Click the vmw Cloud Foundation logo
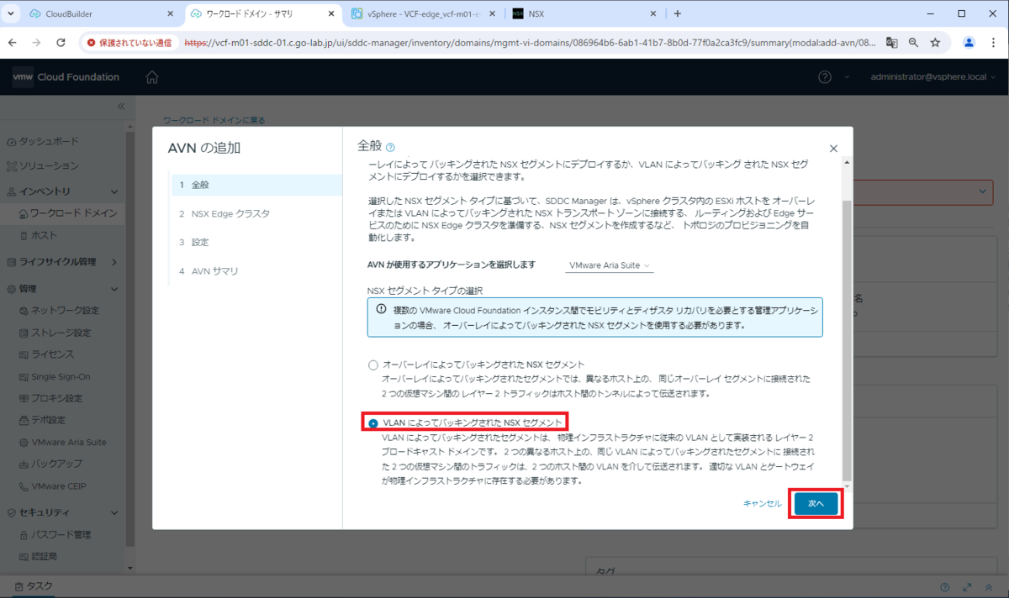1009x598 pixels. tap(66, 77)
